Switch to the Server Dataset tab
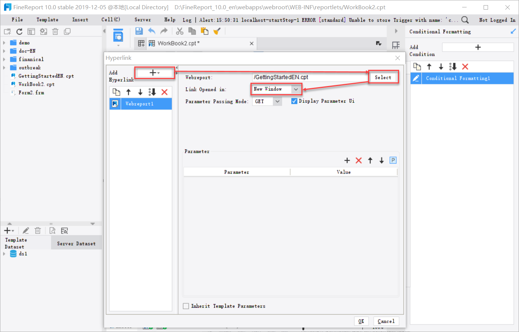 click(76, 243)
